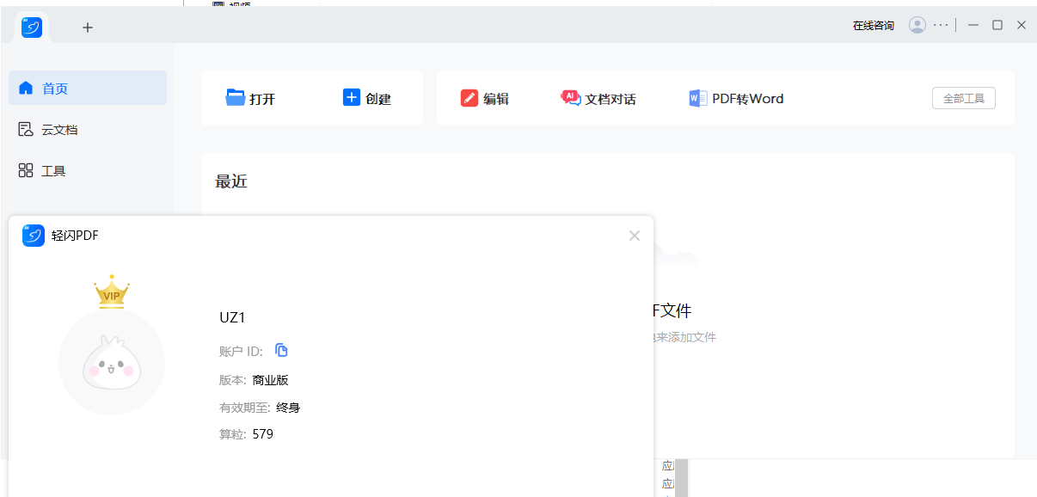Open the ... more options menu

(941, 24)
